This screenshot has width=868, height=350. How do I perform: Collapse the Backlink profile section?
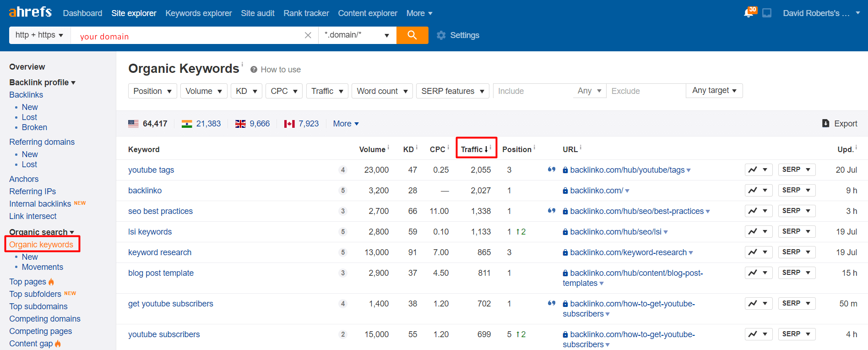[43, 82]
